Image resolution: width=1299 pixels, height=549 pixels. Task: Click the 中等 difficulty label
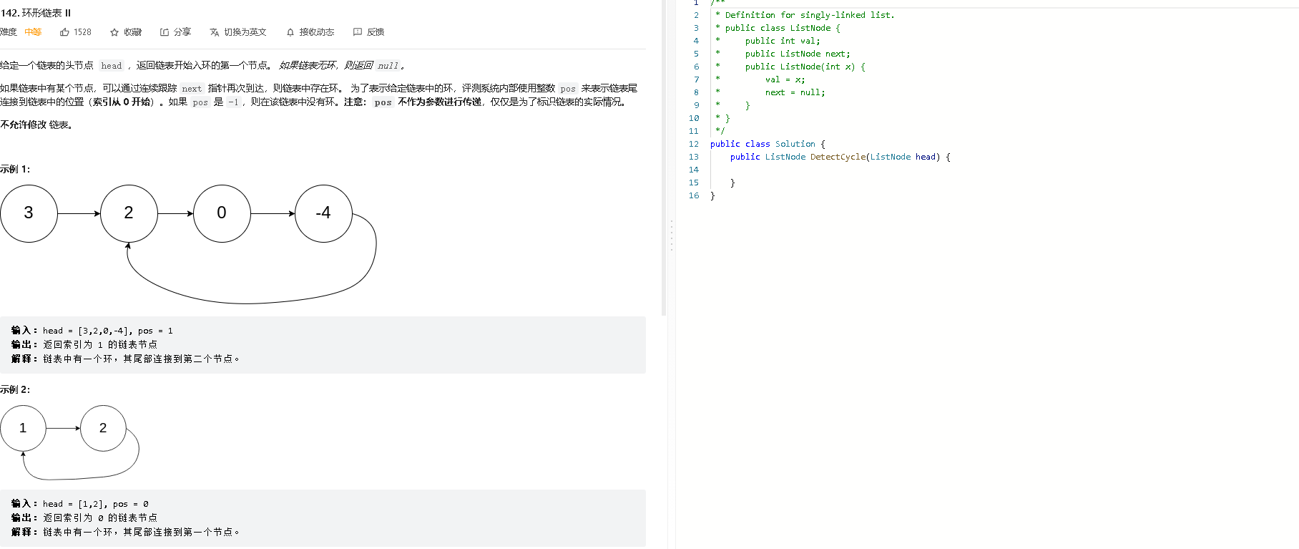pyautogui.click(x=33, y=32)
